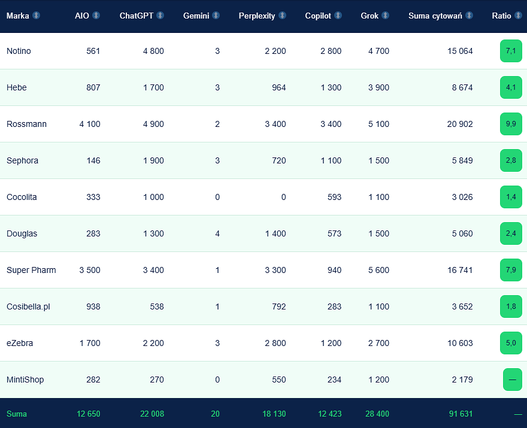Click the AIO column sort icon
Screen dimensions: 527x428
(x=96, y=16)
